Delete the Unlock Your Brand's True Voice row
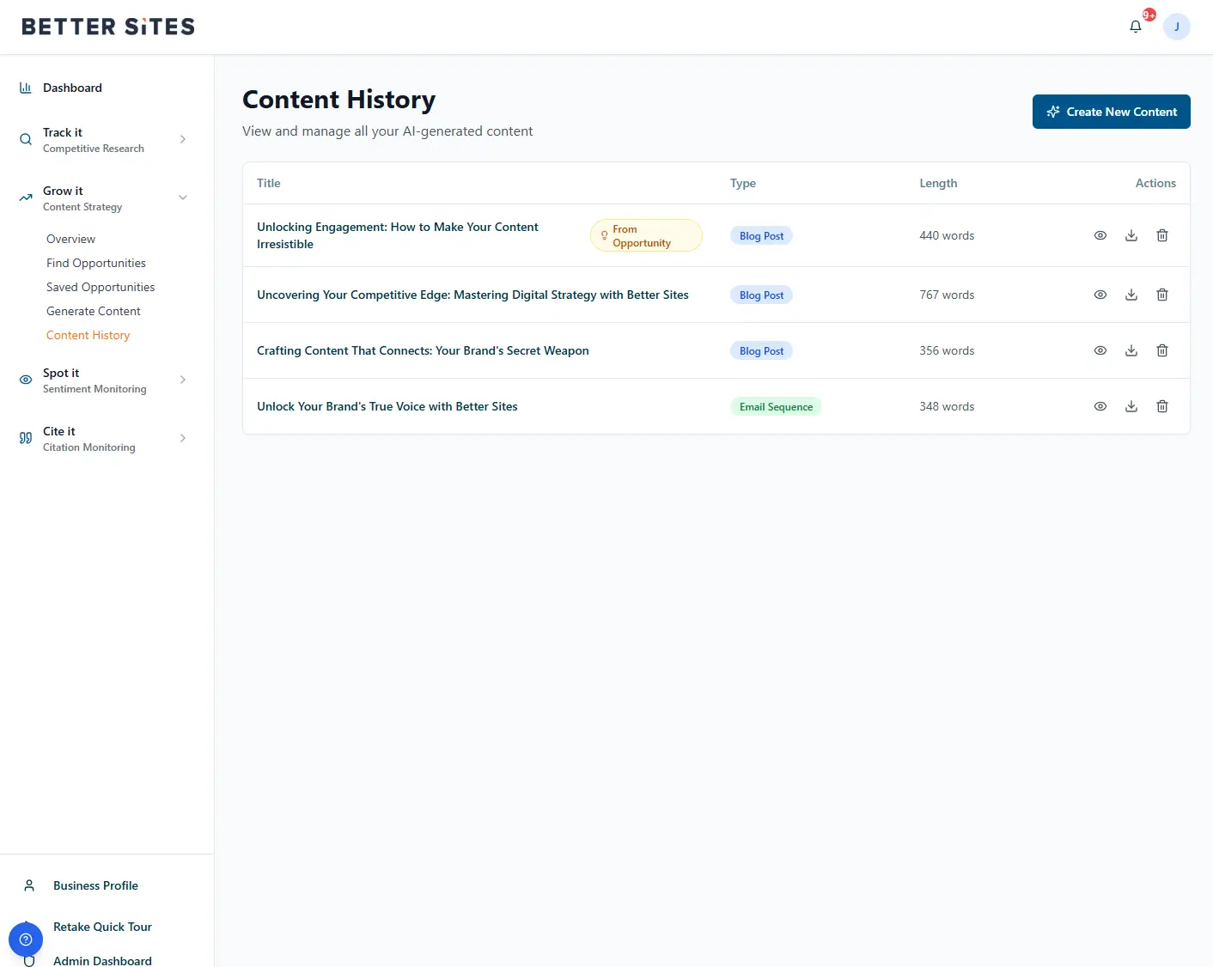This screenshot has width=1213, height=967. pos(1161,406)
